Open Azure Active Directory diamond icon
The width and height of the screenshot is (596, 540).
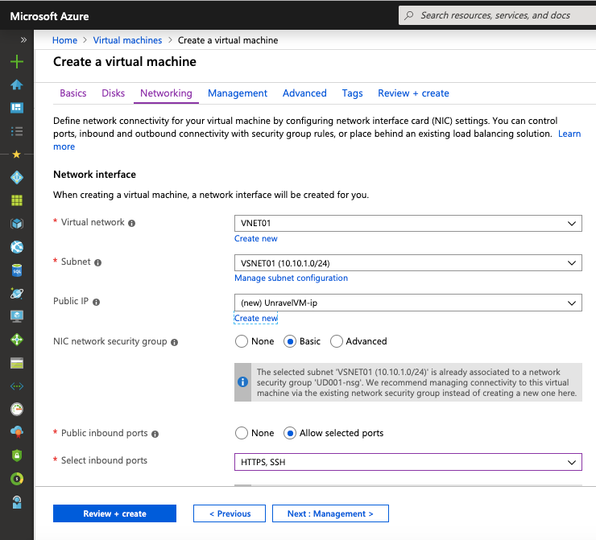17,177
